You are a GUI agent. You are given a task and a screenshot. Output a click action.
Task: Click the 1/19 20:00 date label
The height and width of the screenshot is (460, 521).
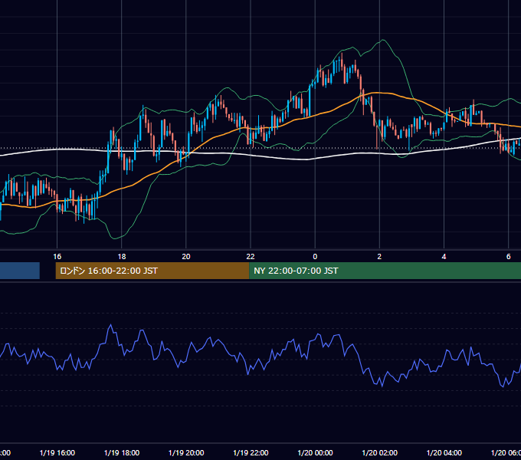click(x=186, y=452)
